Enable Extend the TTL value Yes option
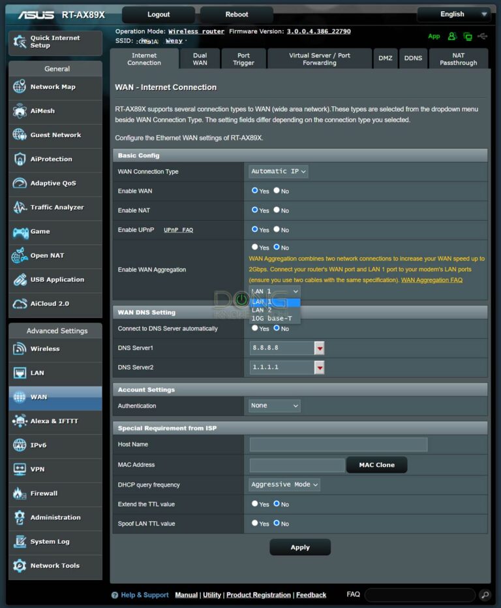Viewport: 501px width, 608px height. pyautogui.click(x=255, y=504)
